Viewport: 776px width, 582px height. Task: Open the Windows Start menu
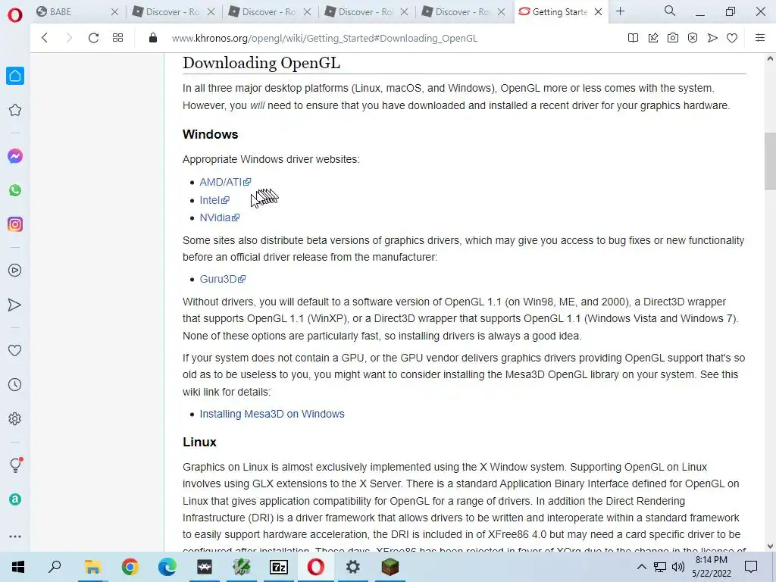coord(18,567)
